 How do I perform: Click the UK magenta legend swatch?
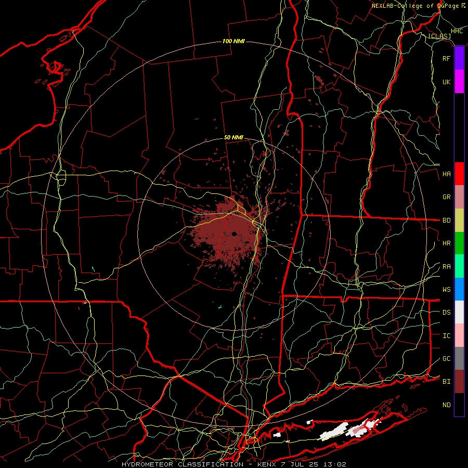[459, 82]
